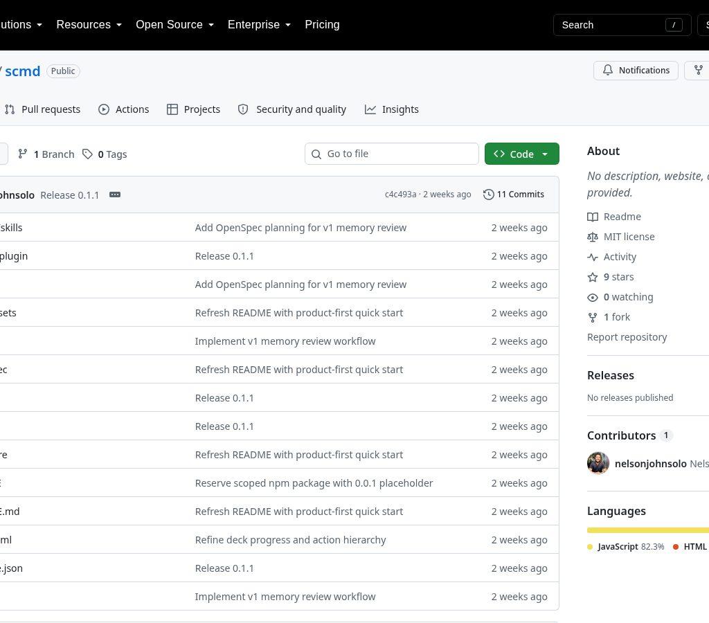Click the fork icon button beside Notifications

[698, 71]
